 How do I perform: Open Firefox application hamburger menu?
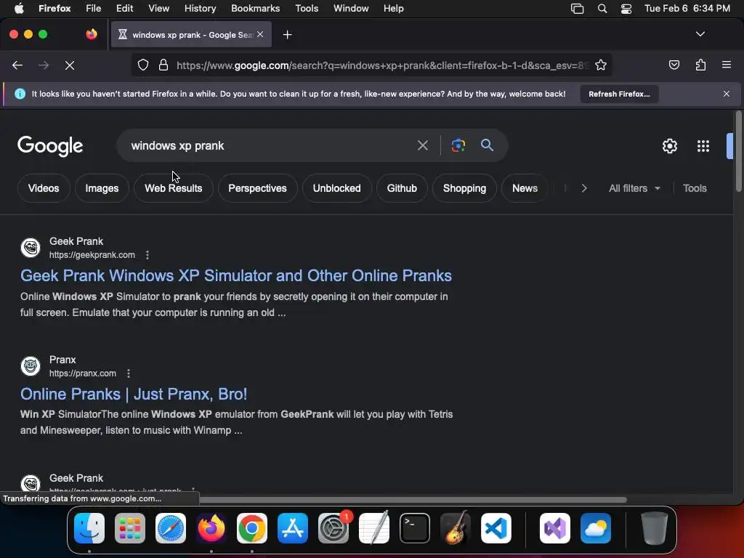726,65
